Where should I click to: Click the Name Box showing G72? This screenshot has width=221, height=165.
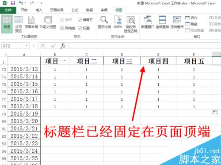[x=13, y=46]
